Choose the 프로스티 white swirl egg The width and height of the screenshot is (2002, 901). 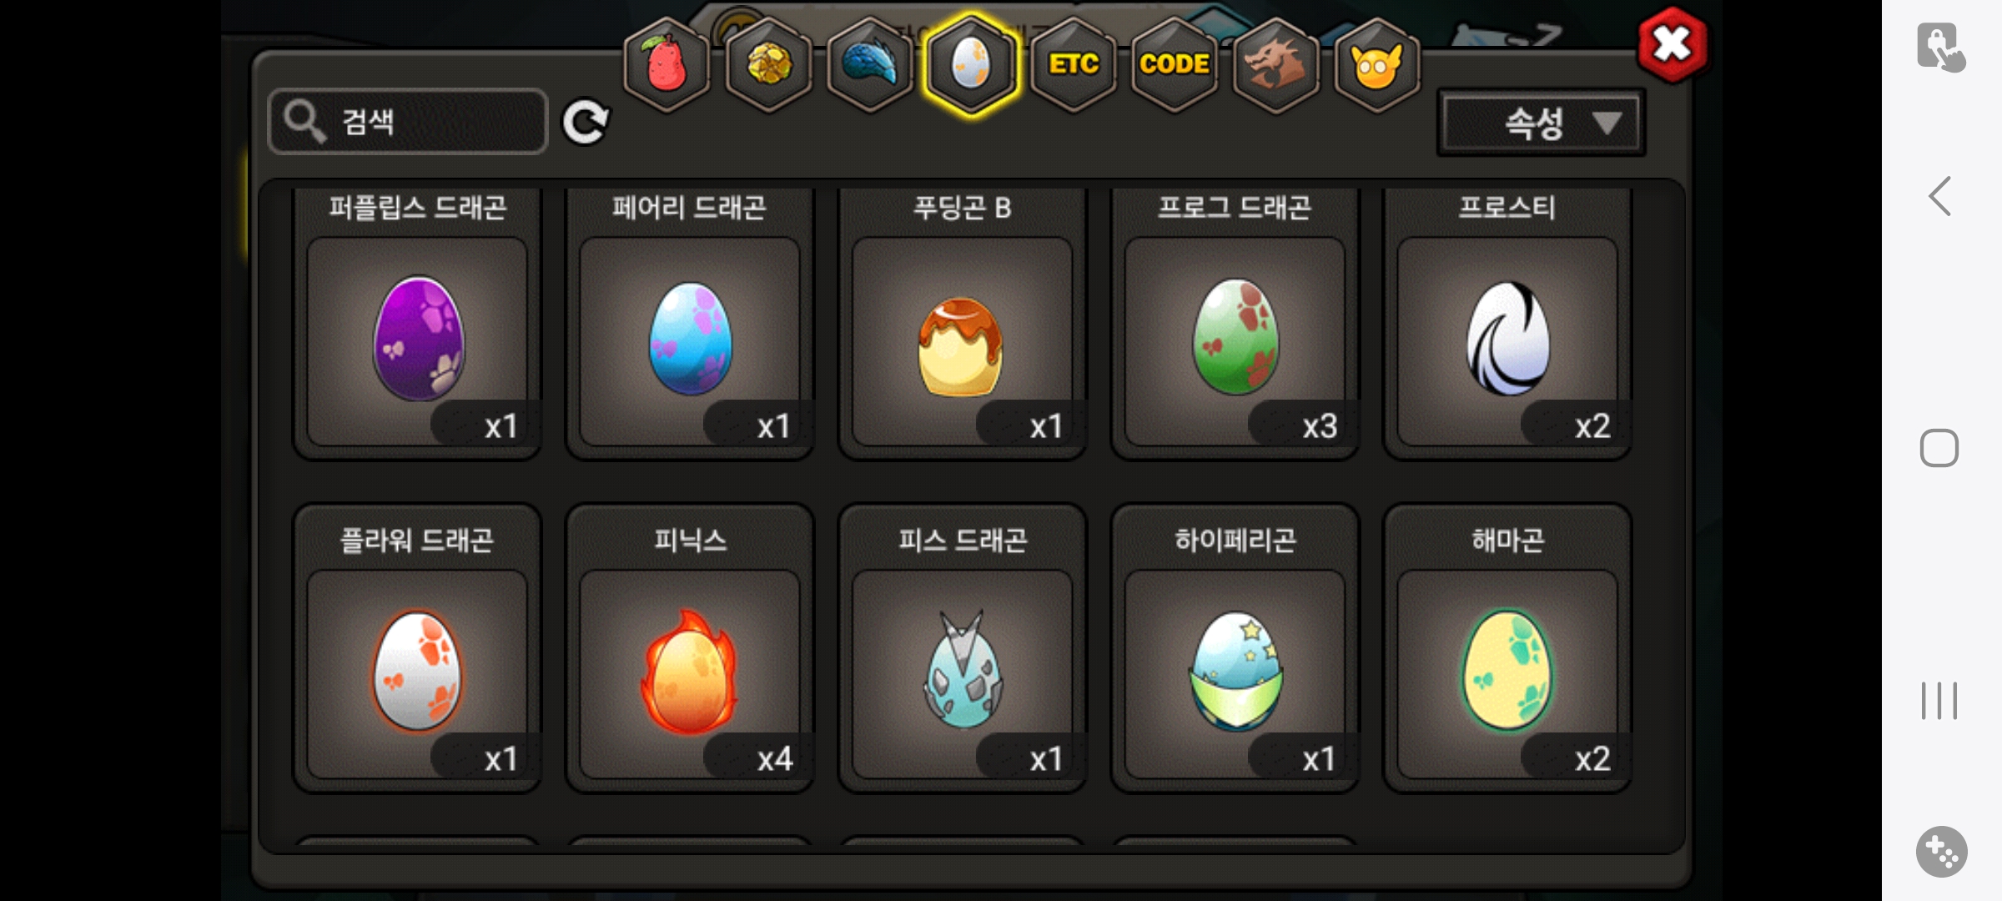pos(1507,323)
